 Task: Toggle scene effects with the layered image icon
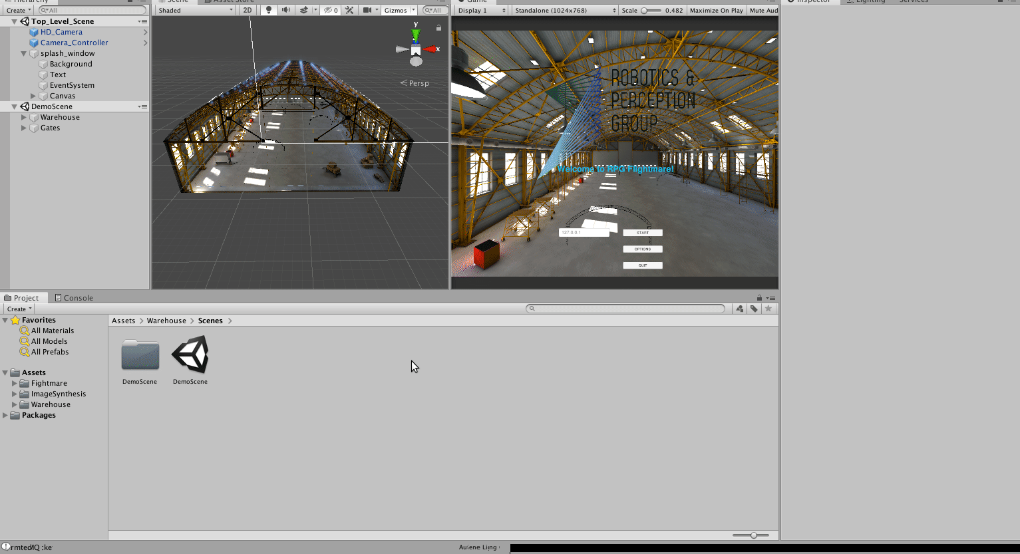click(303, 10)
